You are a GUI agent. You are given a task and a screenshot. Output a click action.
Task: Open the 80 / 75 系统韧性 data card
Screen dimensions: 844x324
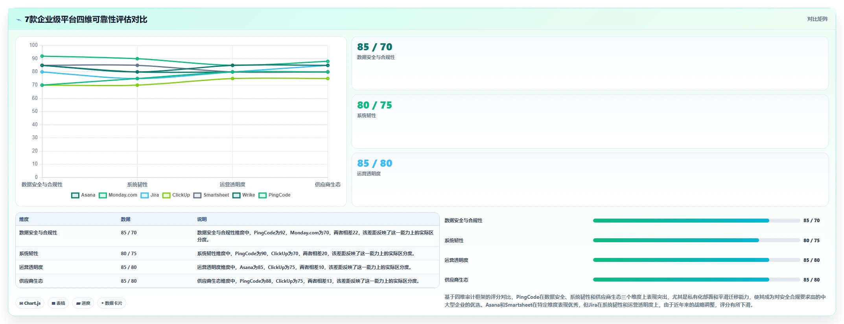click(x=590, y=121)
